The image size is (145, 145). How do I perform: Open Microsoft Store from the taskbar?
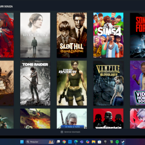pos(99,142)
